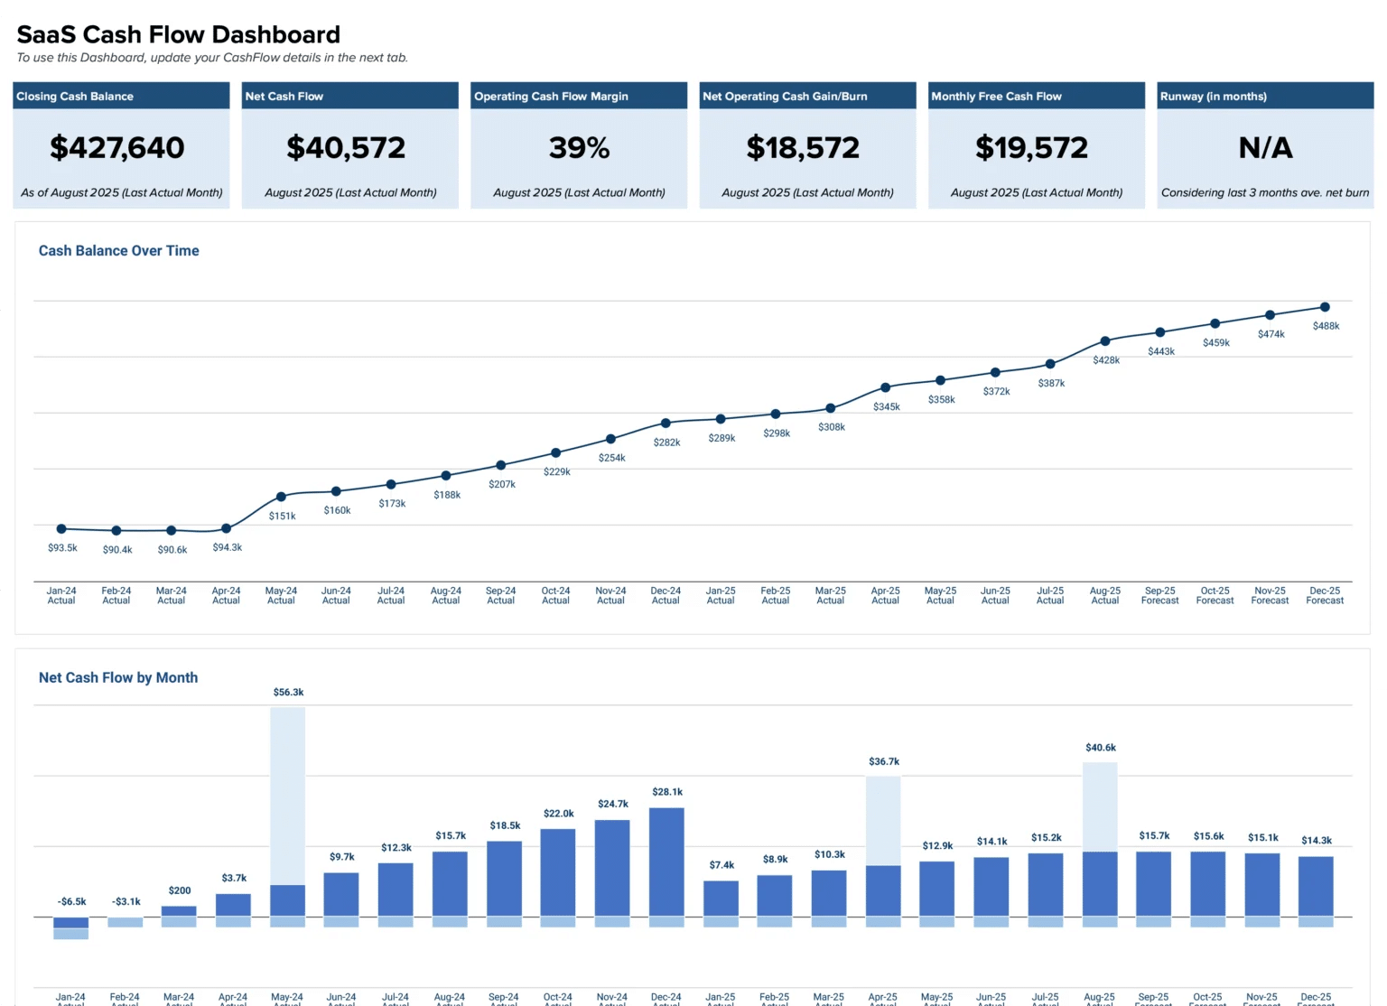Select the $40,572 Net Cash Flow figure
The height and width of the screenshot is (1006, 1387).
tap(346, 147)
